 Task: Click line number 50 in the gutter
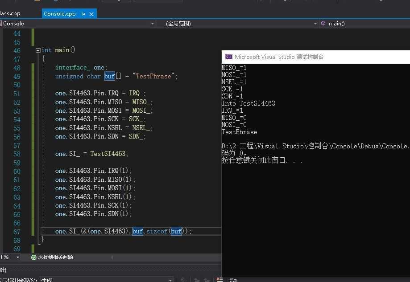pyautogui.click(x=17, y=85)
